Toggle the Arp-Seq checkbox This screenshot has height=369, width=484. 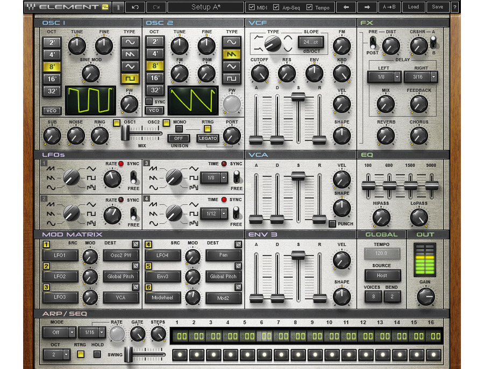pos(276,8)
